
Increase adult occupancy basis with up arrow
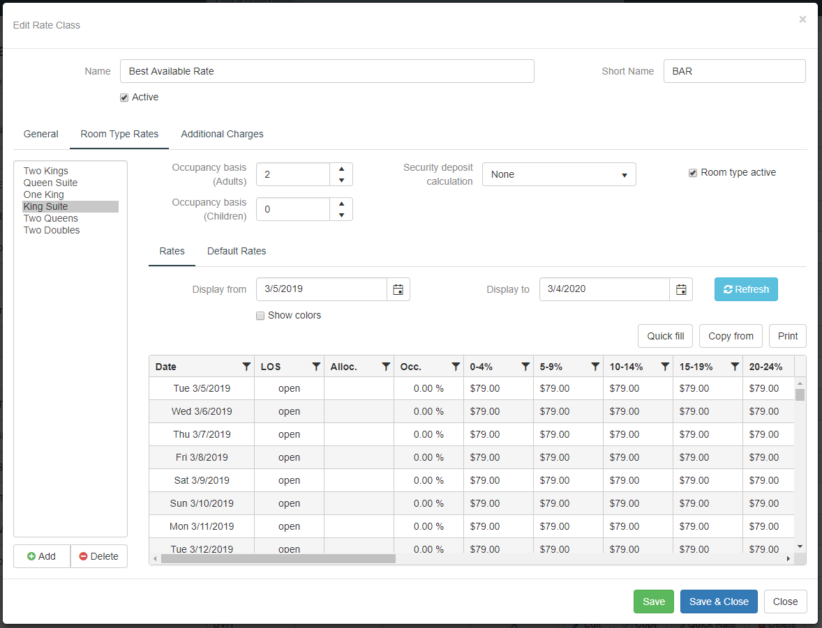(341, 169)
